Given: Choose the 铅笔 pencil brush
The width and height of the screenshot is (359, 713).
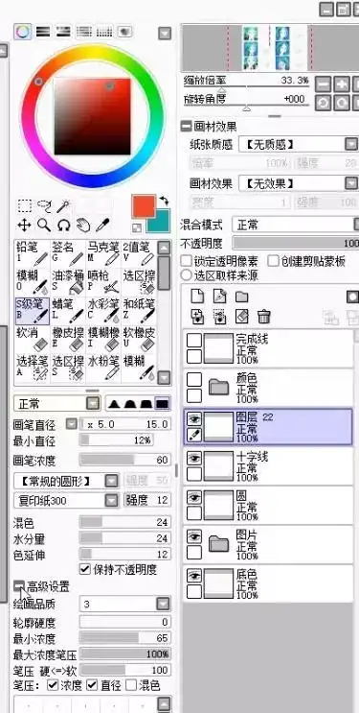Looking at the screenshot, I should pyautogui.click(x=33, y=253).
